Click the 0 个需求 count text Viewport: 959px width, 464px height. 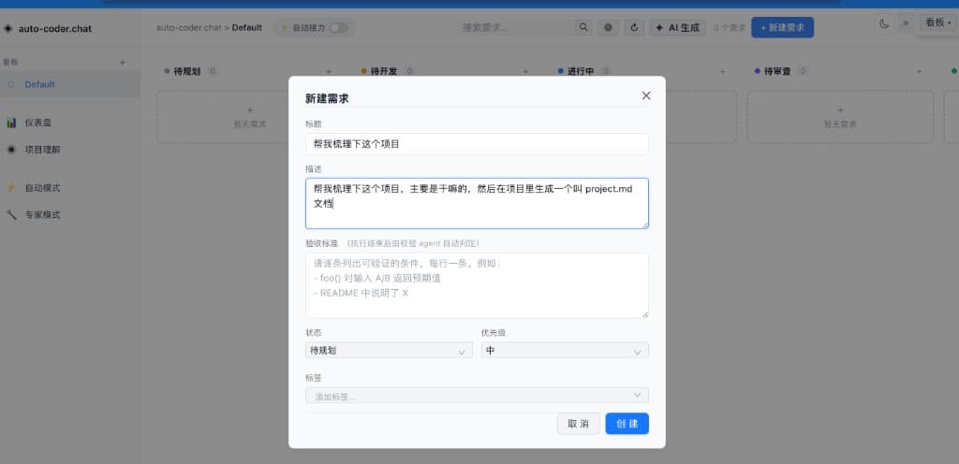730,27
